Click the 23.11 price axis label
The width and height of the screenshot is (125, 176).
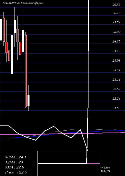(x=116, y=80)
